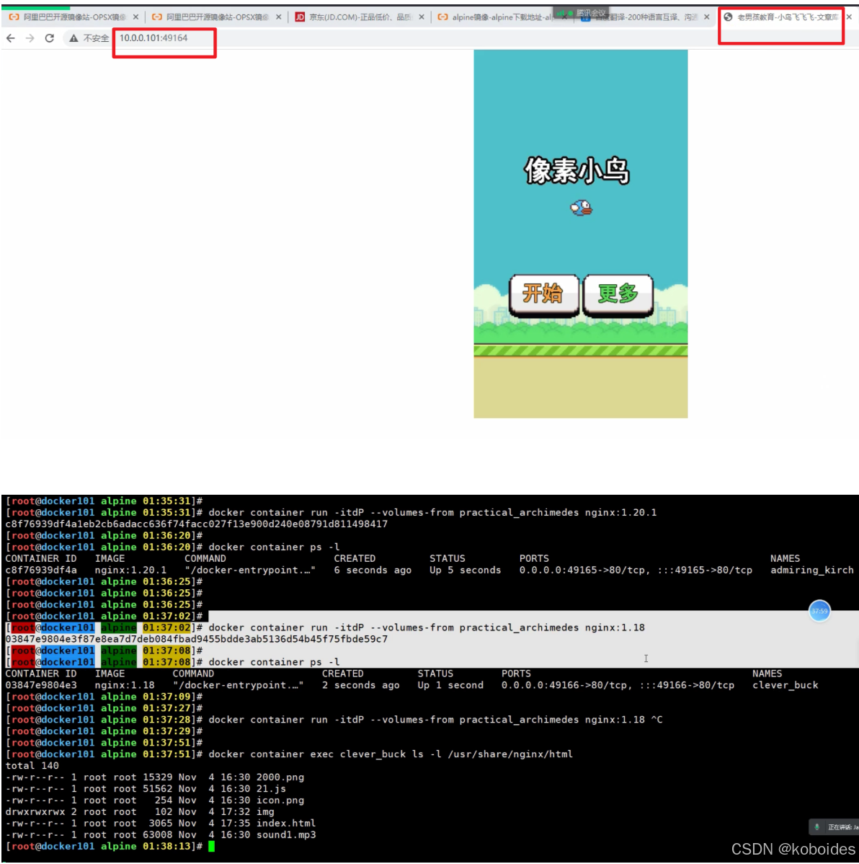Image resolution: width=859 pixels, height=864 pixels.
Task: Click the 'Up 5 seconds' status value
Action: [466, 570]
